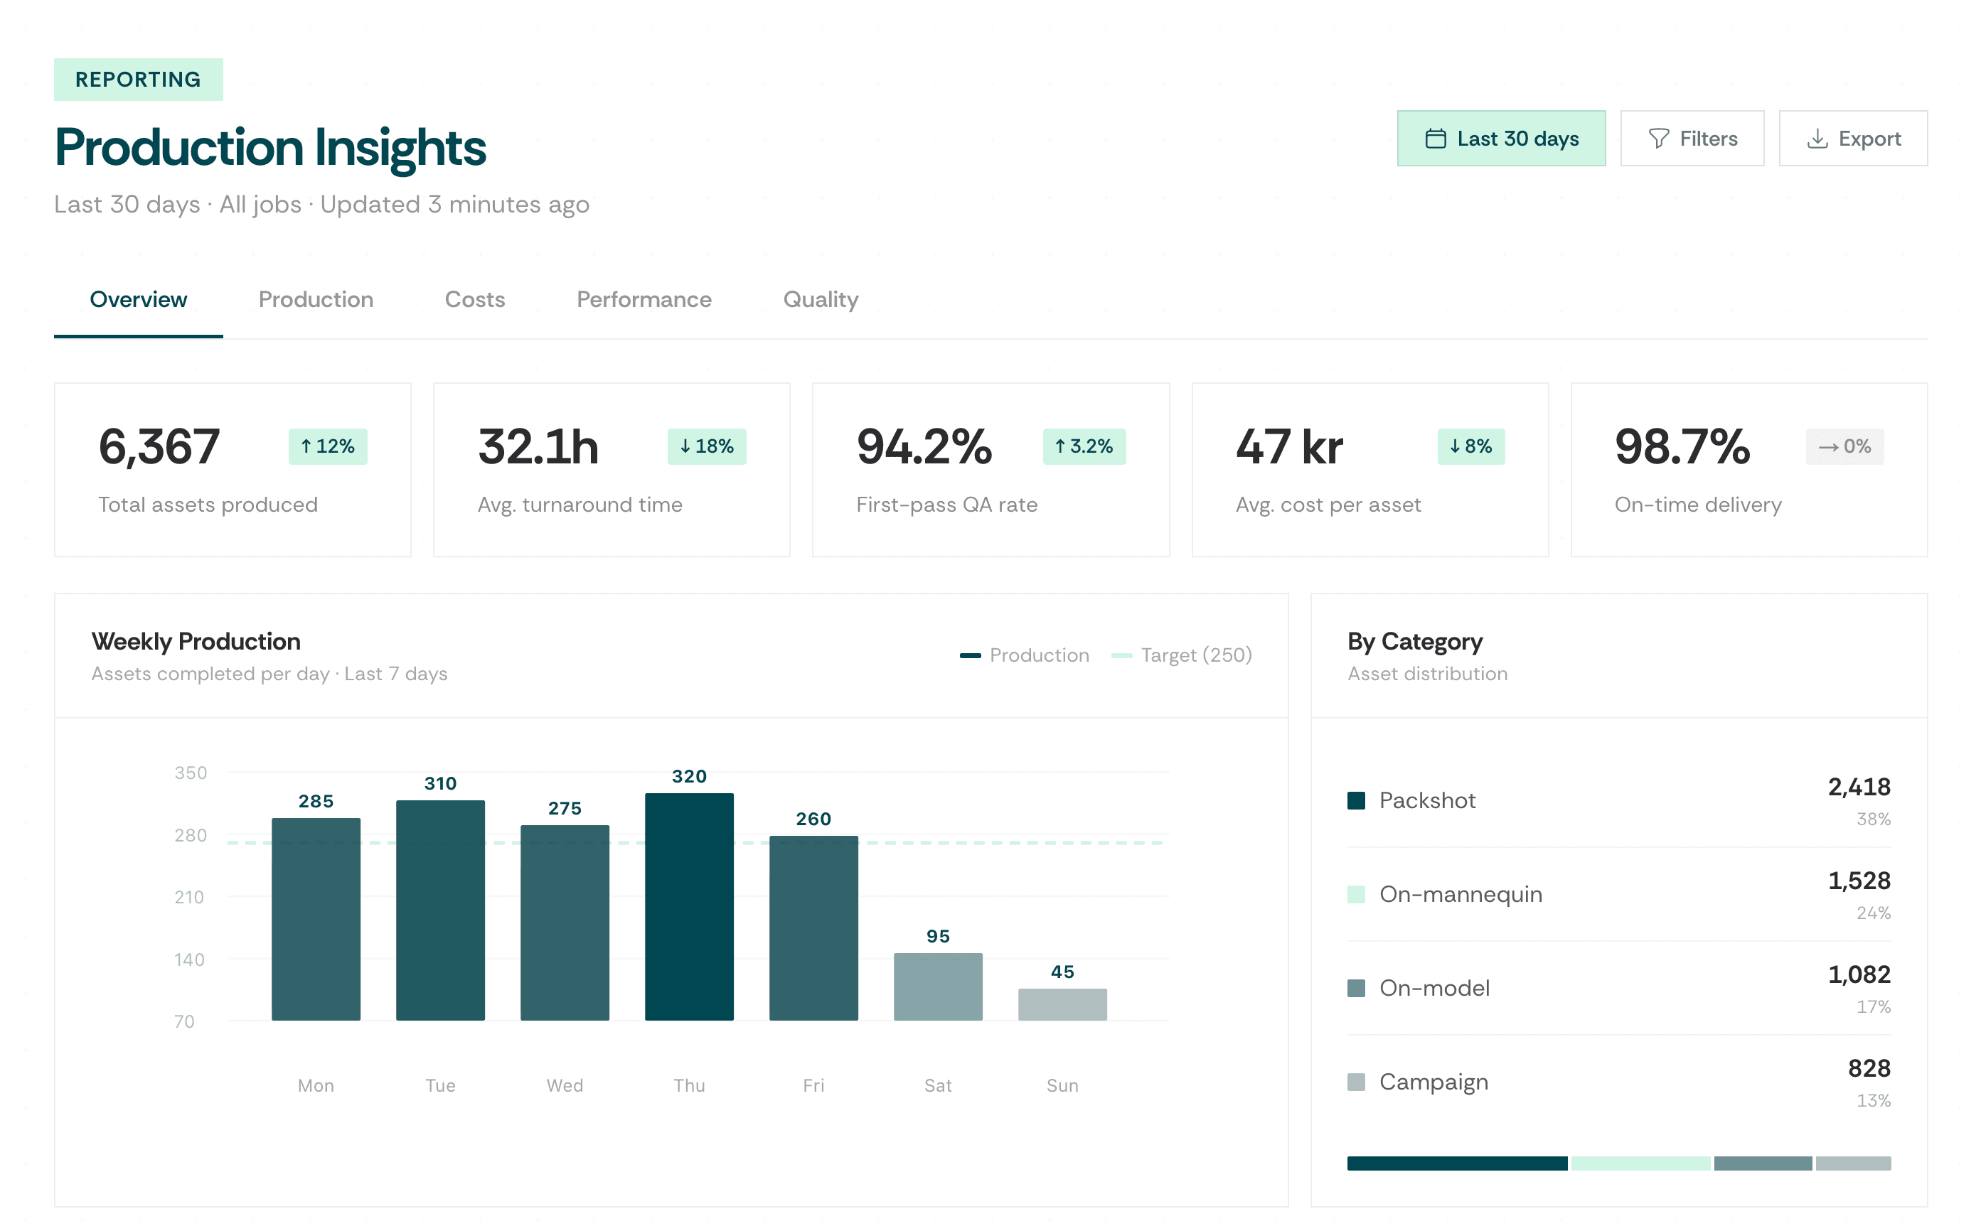Viewport: 1981px width, 1231px height.
Task: Click the Production legend marker above the chart
Action: point(969,655)
